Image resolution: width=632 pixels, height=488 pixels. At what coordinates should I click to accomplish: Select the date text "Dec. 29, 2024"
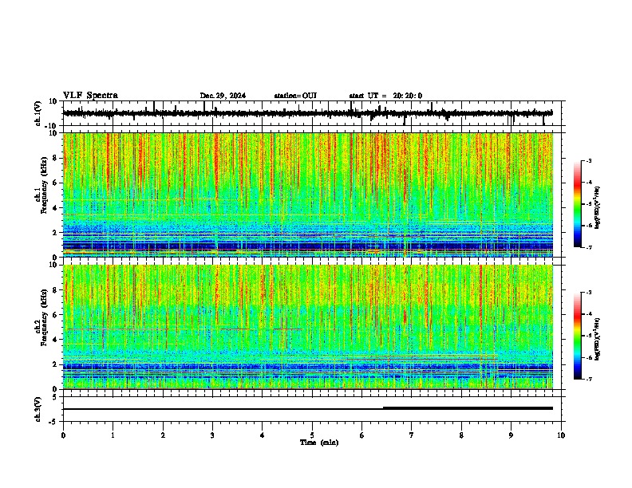223,96
